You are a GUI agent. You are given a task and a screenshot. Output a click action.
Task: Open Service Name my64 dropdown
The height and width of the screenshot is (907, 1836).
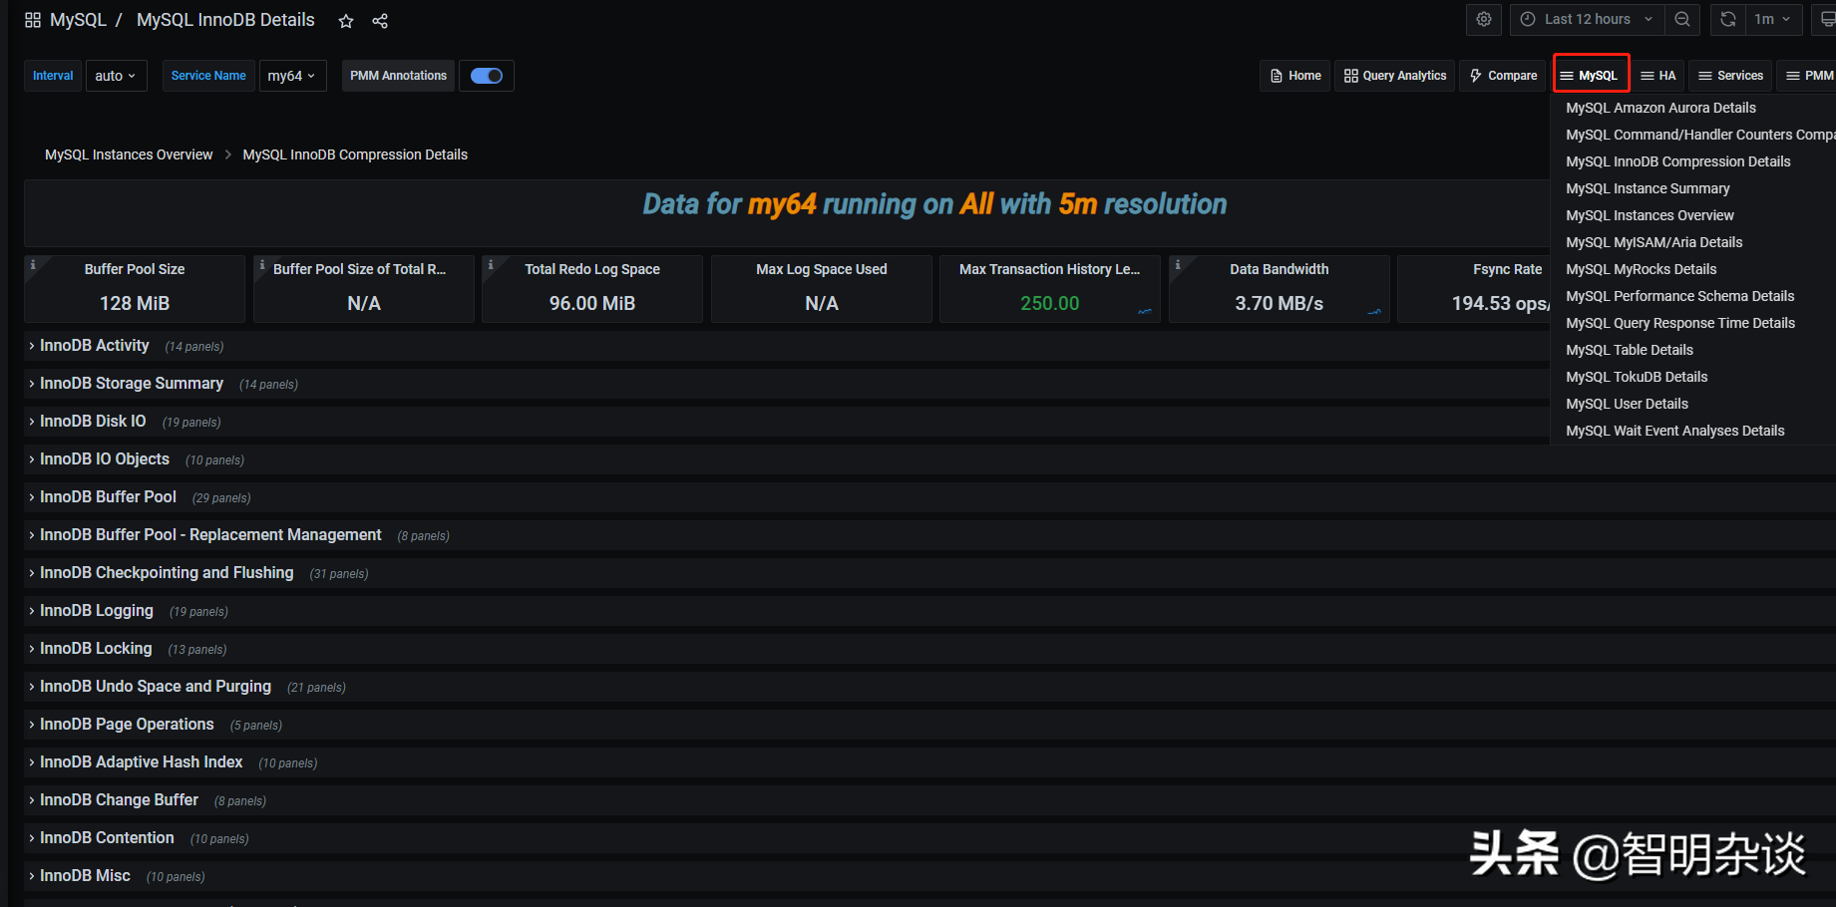[292, 76]
